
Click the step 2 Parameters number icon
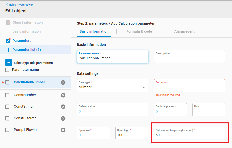[x=8, y=41]
